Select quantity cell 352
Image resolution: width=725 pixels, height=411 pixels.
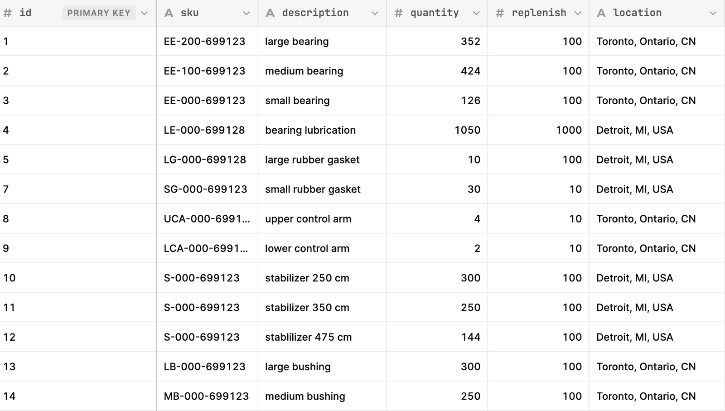[437, 41]
